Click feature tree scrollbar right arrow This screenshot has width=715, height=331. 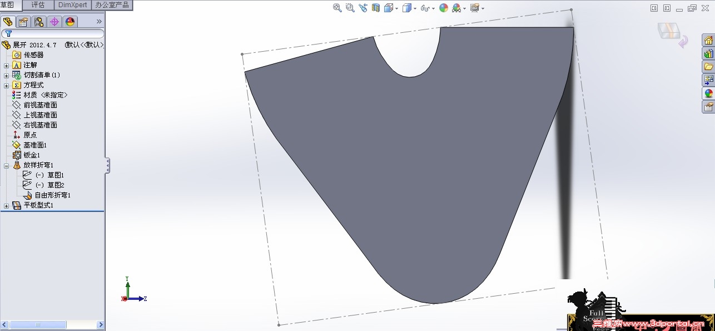(x=101, y=324)
